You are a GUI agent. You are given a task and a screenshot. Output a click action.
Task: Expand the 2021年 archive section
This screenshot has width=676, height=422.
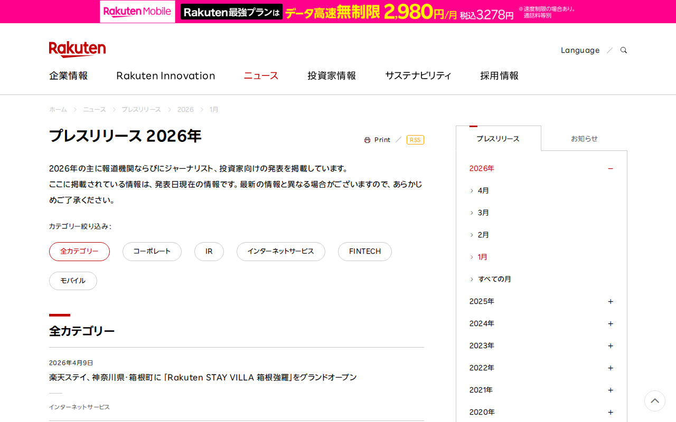point(541,390)
